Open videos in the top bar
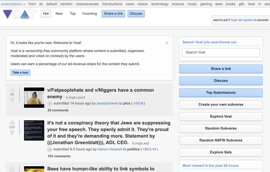This screenshot has height=172, width=270. click(143, 4)
